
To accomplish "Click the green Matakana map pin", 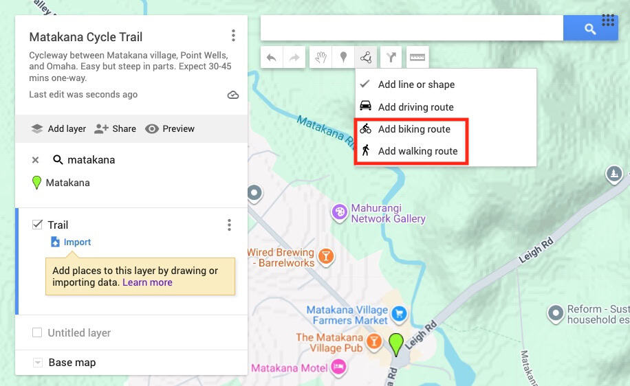I will [395, 343].
